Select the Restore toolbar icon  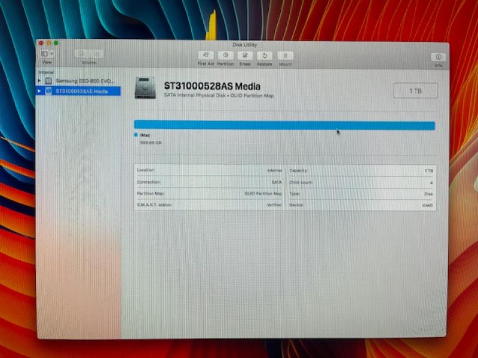pyautogui.click(x=264, y=55)
